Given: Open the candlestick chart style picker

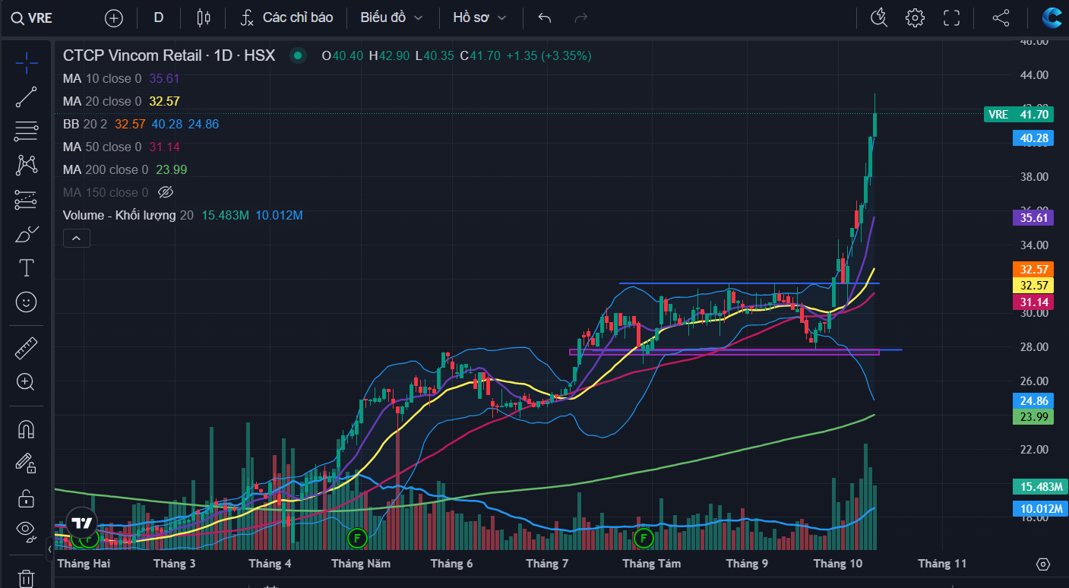Looking at the screenshot, I should (203, 17).
